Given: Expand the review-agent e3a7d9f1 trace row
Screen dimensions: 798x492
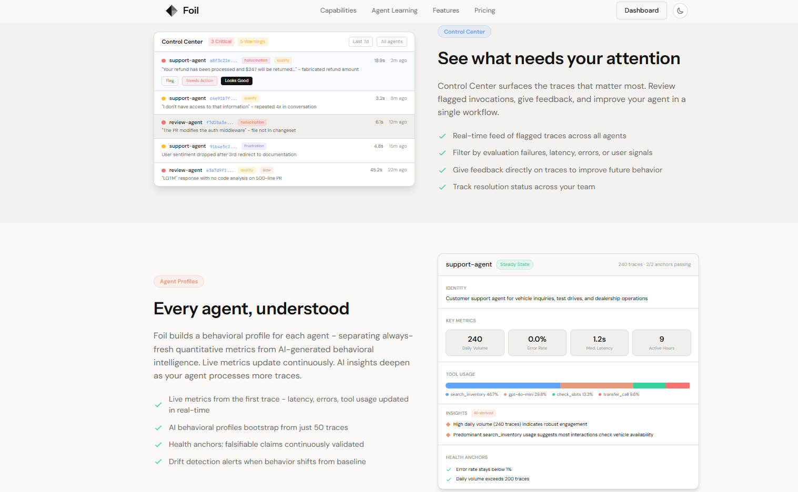Looking at the screenshot, I should click(x=284, y=174).
